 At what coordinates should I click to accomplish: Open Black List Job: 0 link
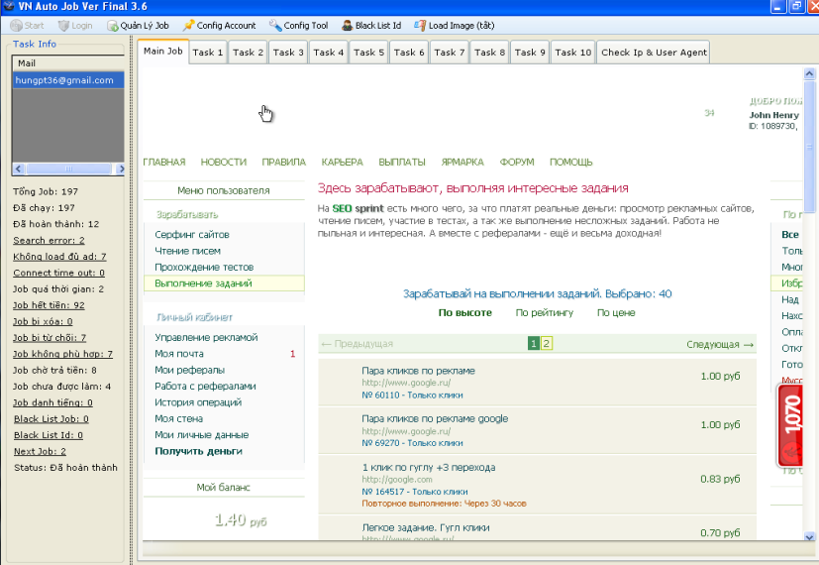click(x=51, y=418)
